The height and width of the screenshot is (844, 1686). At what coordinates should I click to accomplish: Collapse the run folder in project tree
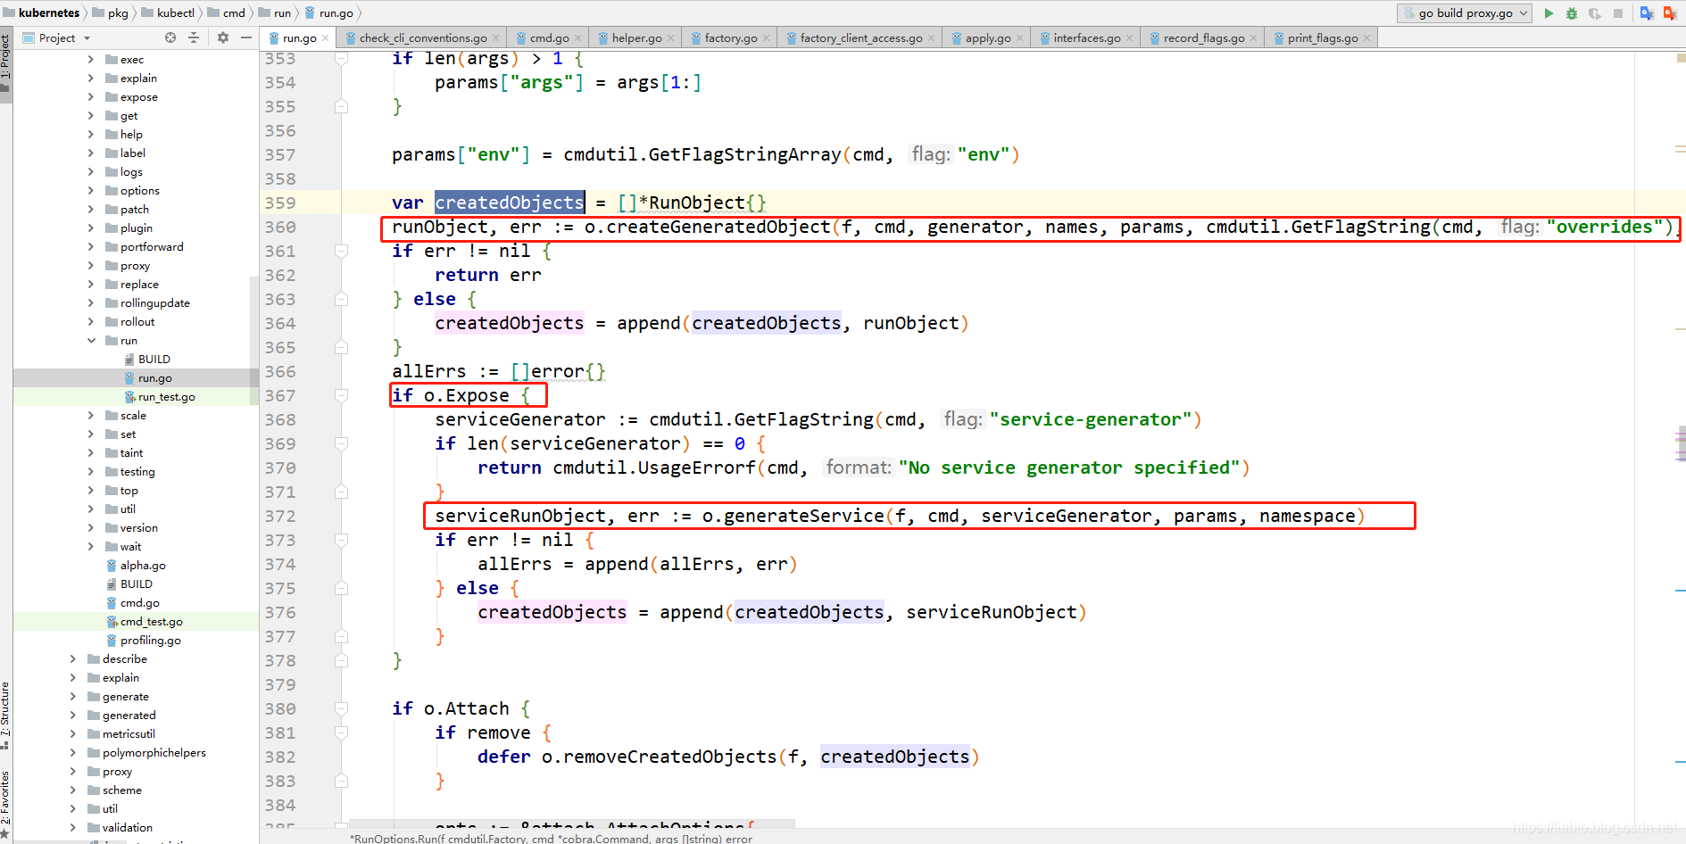coord(91,341)
